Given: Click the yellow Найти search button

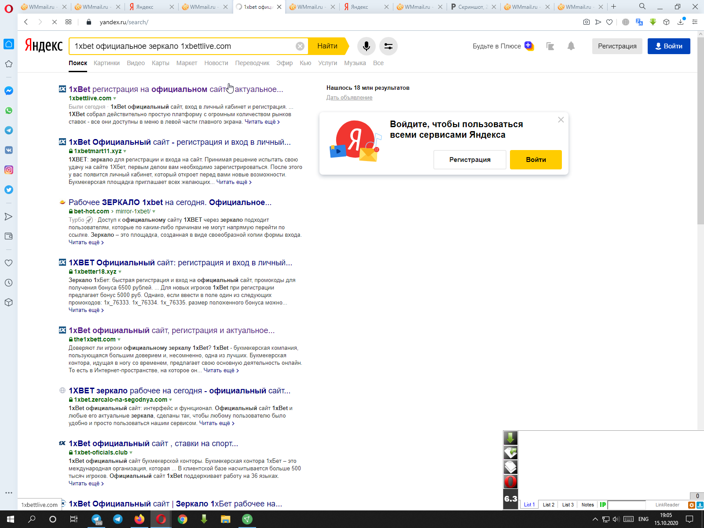Looking at the screenshot, I should point(328,46).
